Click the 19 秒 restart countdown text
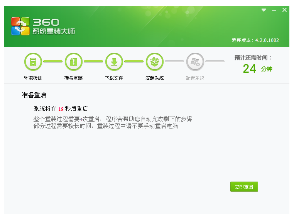Viewport: 294px width, 217px height. pyautogui.click(x=61, y=109)
